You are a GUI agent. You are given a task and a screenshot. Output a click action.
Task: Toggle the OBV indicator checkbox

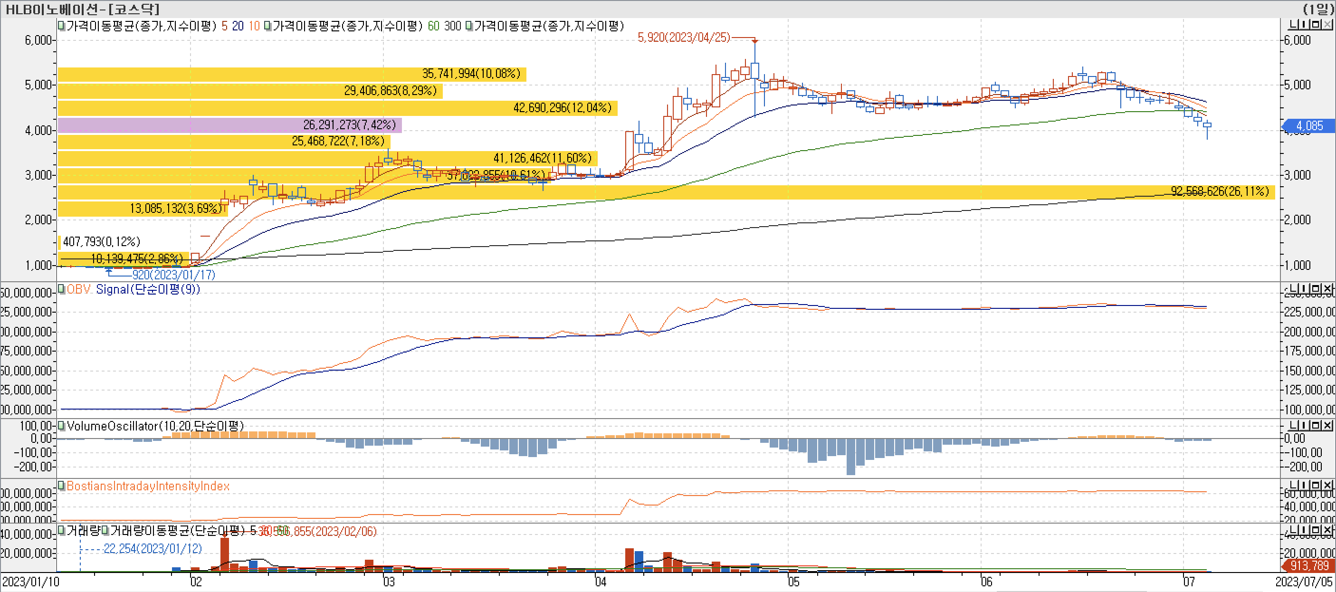[x=61, y=289]
